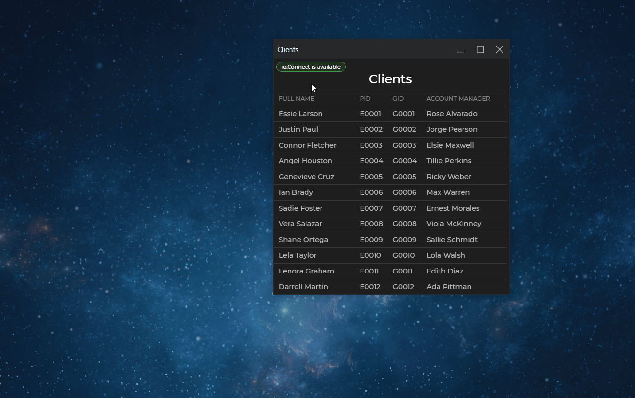Click GID G0006 in Ian Brady's row
The width and height of the screenshot is (635, 398).
tap(404, 192)
